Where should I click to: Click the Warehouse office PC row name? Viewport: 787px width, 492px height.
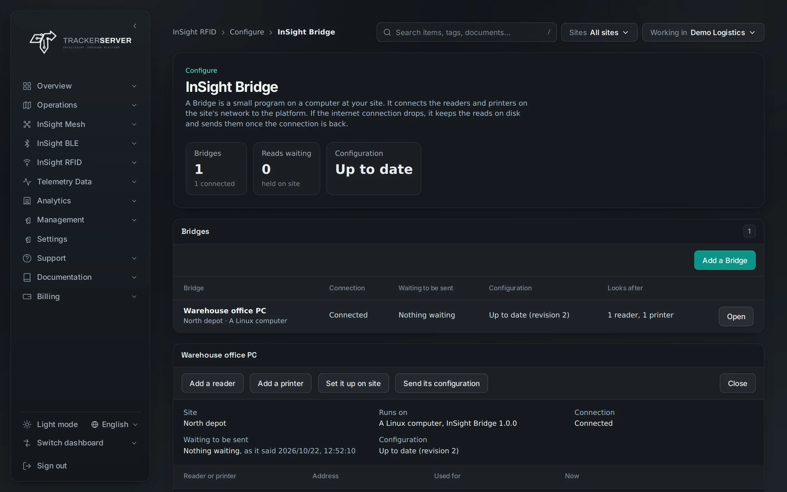pyautogui.click(x=225, y=311)
